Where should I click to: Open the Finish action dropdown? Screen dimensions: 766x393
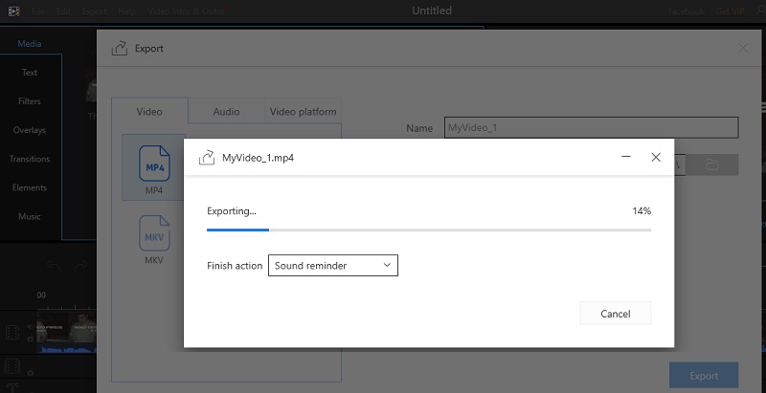[x=332, y=265]
